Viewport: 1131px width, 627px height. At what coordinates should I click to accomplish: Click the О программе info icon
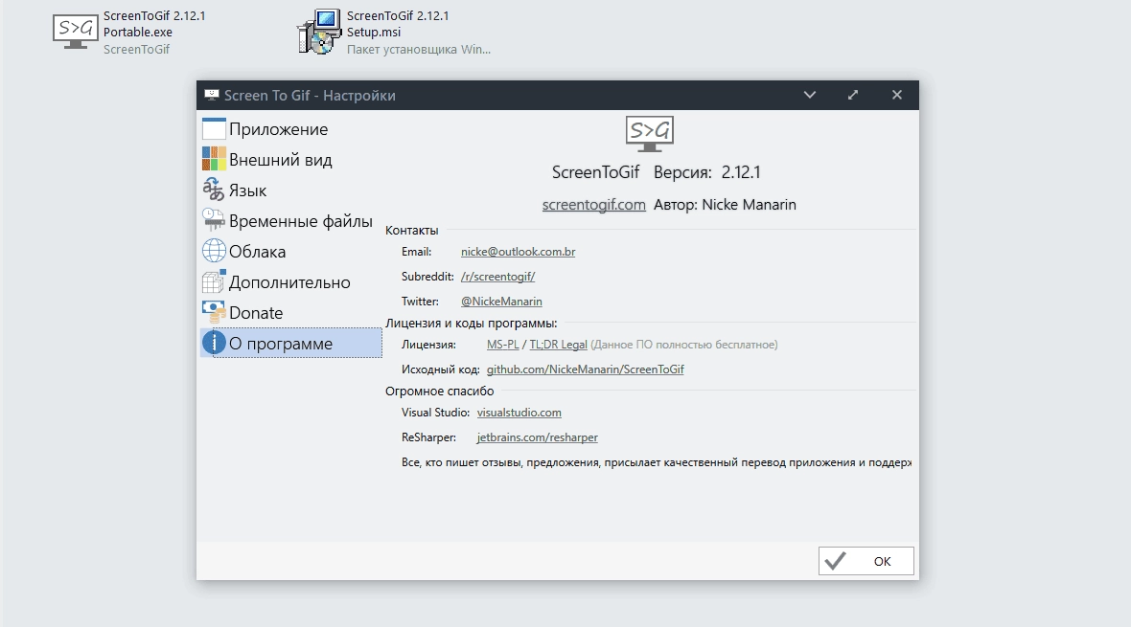coord(214,343)
